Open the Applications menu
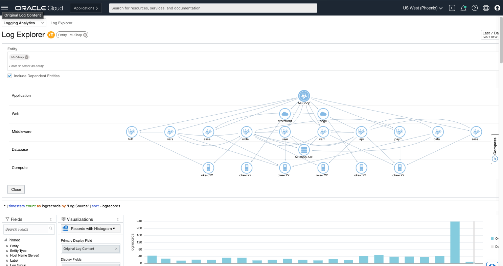This screenshot has height=266, width=503. click(x=86, y=8)
